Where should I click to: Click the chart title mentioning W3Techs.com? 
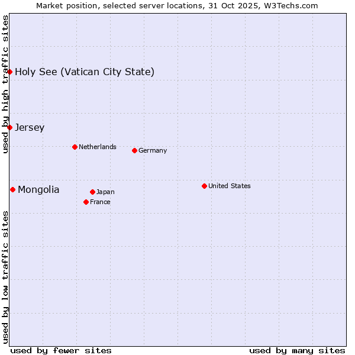click(177, 5)
